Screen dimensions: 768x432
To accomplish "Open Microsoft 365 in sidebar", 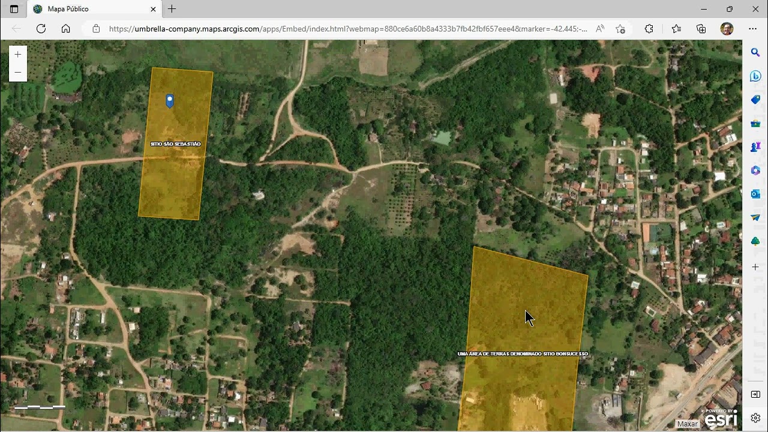I will point(755,170).
